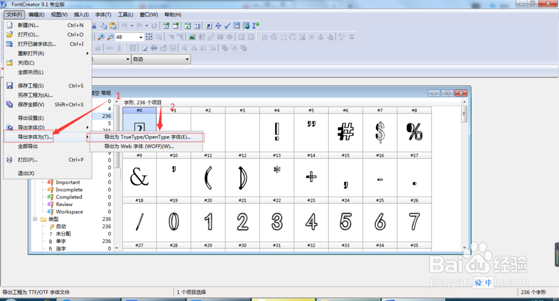Click the red Important flag icon
Viewport: 559px width, 301px height.
51,182
